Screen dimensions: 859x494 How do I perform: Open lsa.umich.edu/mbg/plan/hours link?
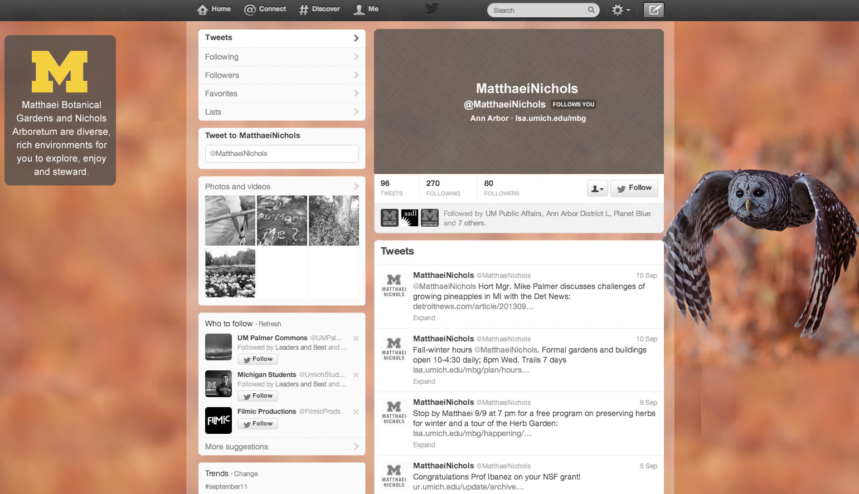(x=471, y=370)
